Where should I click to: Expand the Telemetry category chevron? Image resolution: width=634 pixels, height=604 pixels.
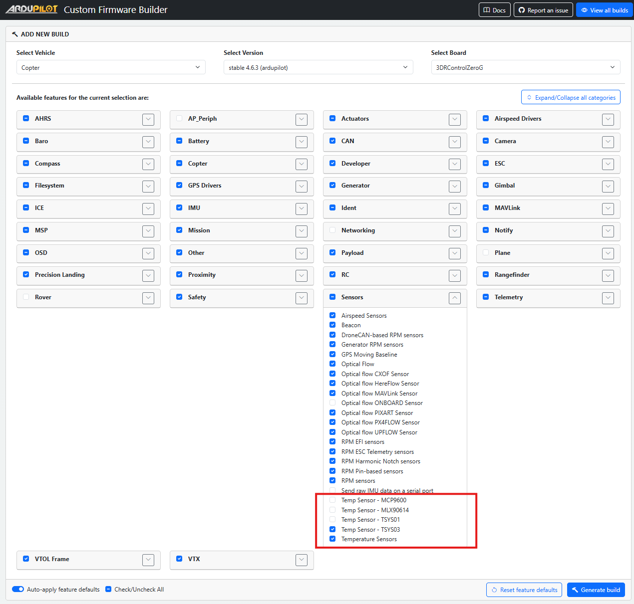(x=608, y=298)
